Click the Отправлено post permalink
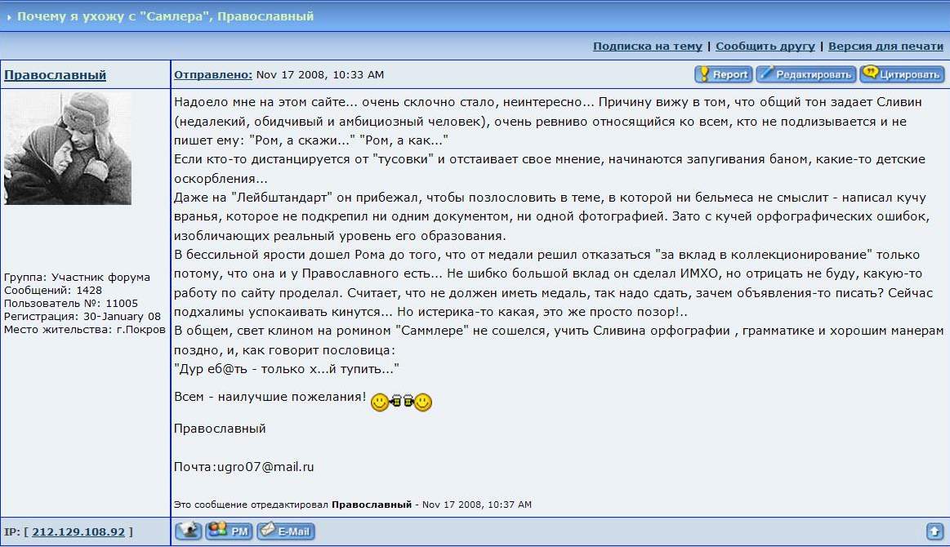 (x=213, y=75)
